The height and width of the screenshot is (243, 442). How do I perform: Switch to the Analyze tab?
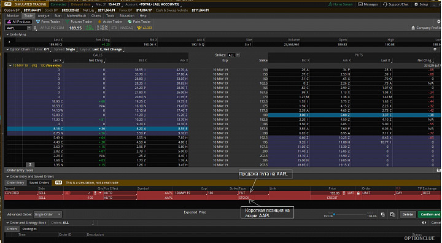pyautogui.click(x=44, y=15)
